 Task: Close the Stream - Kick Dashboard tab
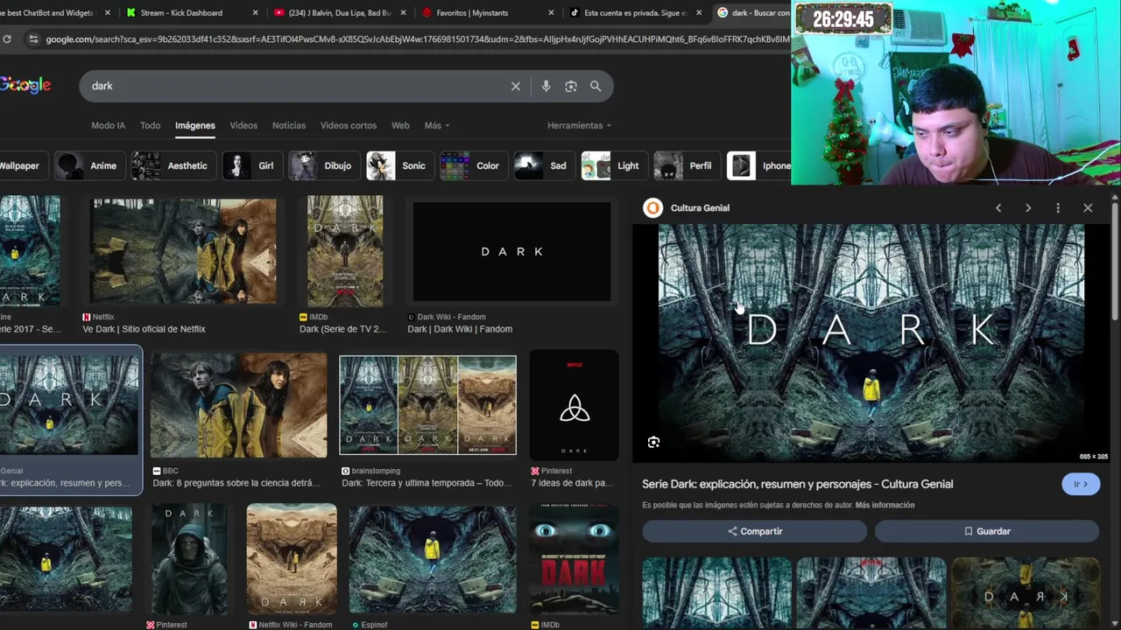[x=256, y=13]
